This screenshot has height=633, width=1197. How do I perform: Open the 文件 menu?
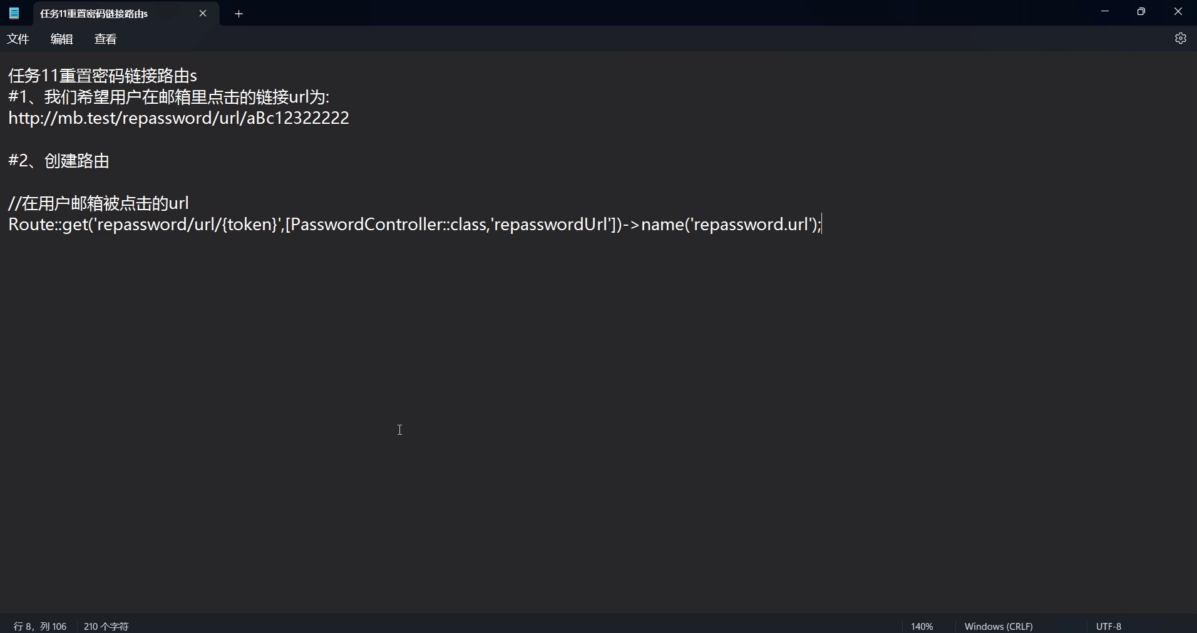(18, 38)
